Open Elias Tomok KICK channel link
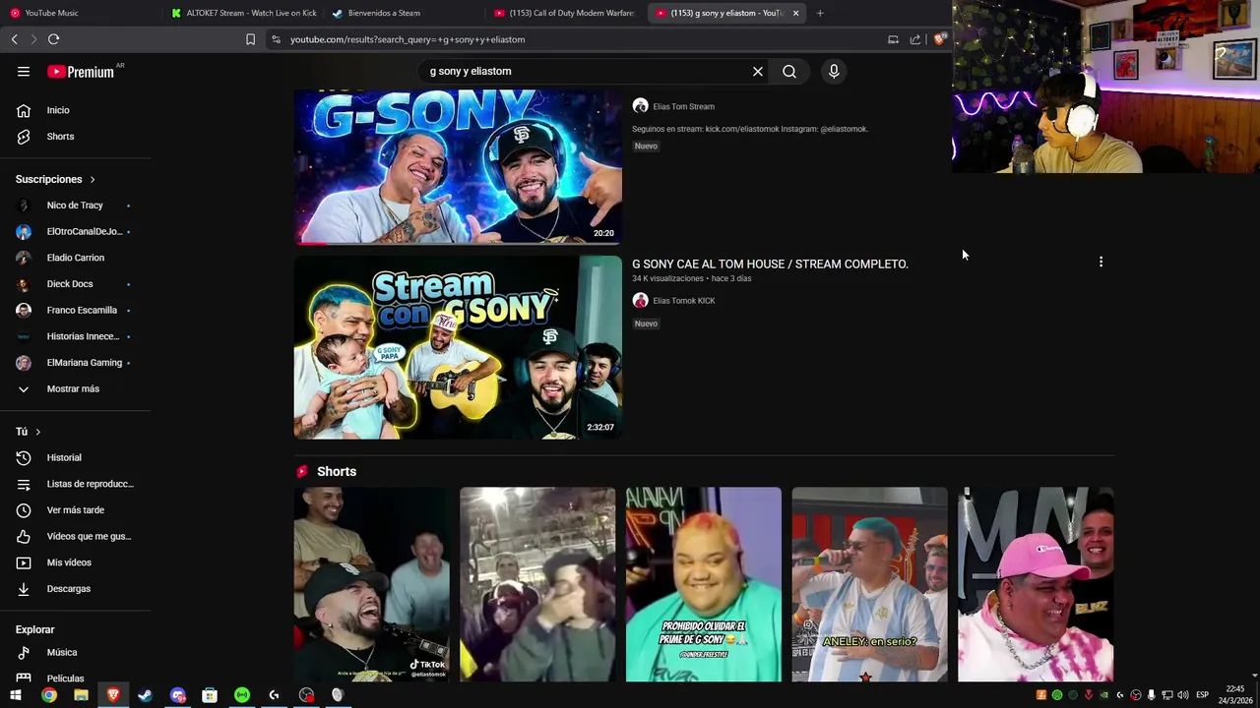 tap(683, 301)
